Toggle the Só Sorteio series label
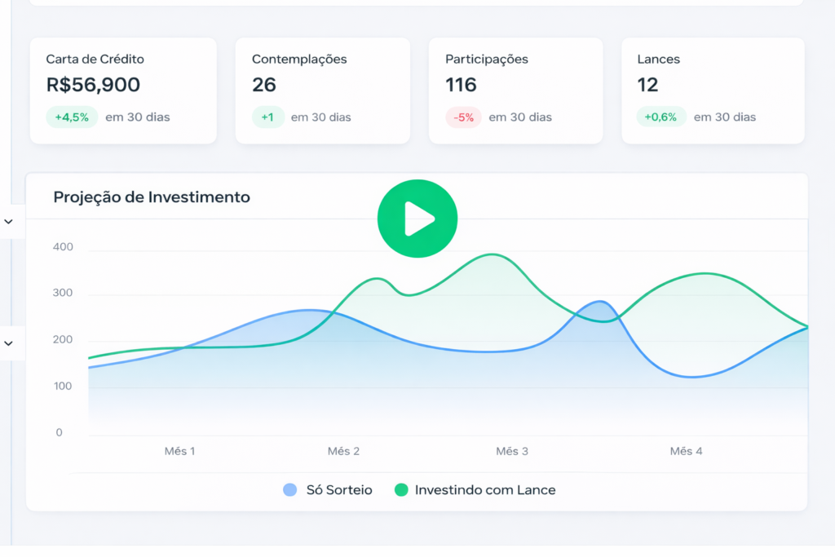 point(338,490)
